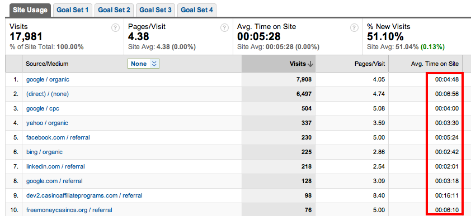Screen dimensions: 471x216
Task: Click the google / cpc link
Action: pyautogui.click(x=43, y=108)
